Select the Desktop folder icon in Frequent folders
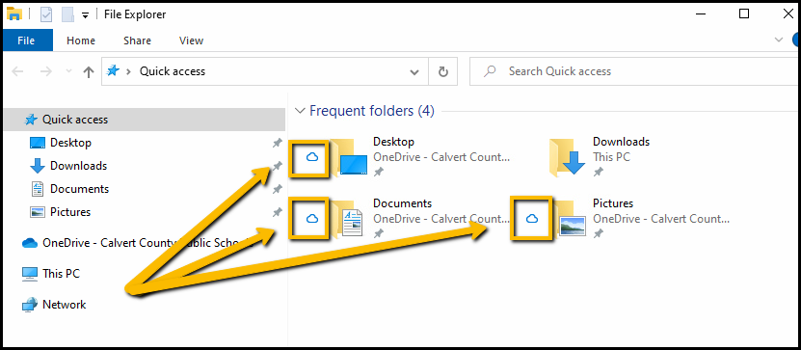Image resolution: width=801 pixels, height=350 pixels. 348,157
